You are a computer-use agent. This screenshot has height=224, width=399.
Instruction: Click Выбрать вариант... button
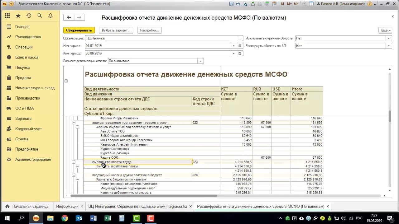(x=116, y=30)
